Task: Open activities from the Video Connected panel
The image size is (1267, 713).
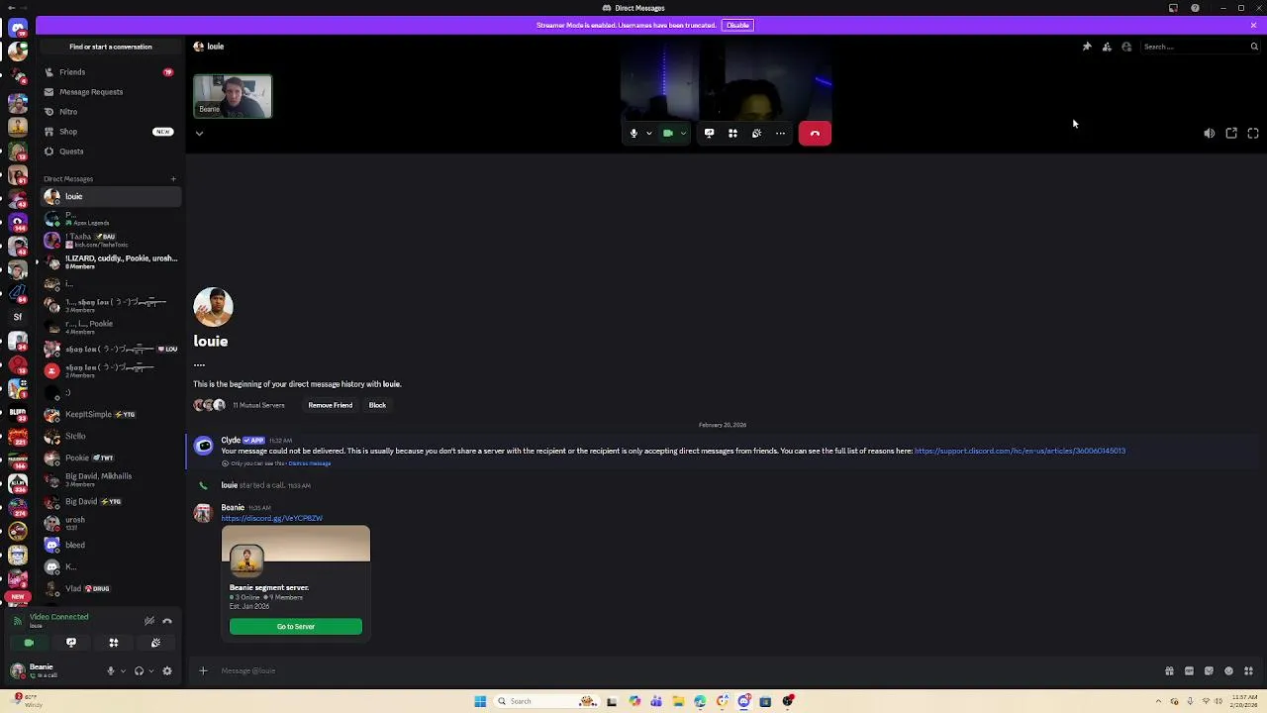Action: click(114, 643)
